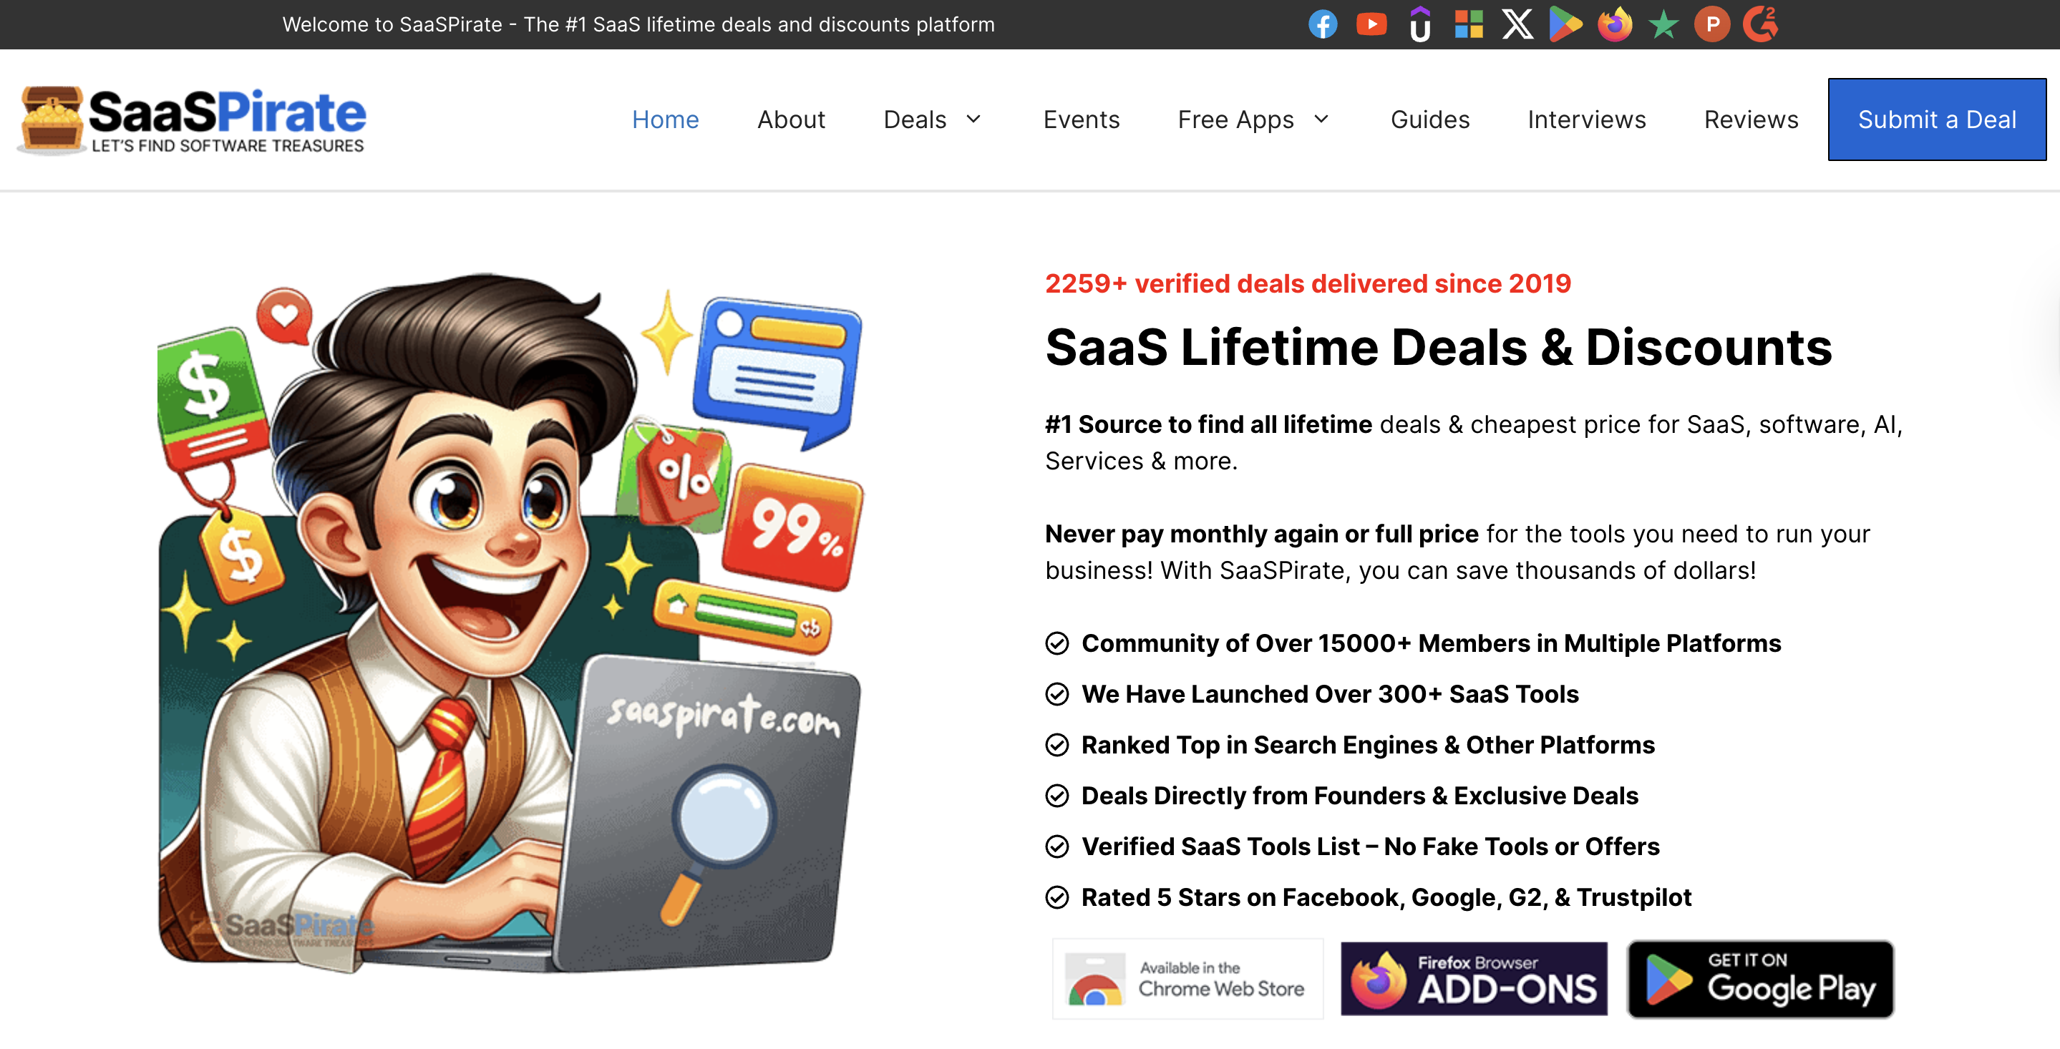The width and height of the screenshot is (2060, 1049).
Task: Go to the Interviews page
Action: tap(1587, 119)
